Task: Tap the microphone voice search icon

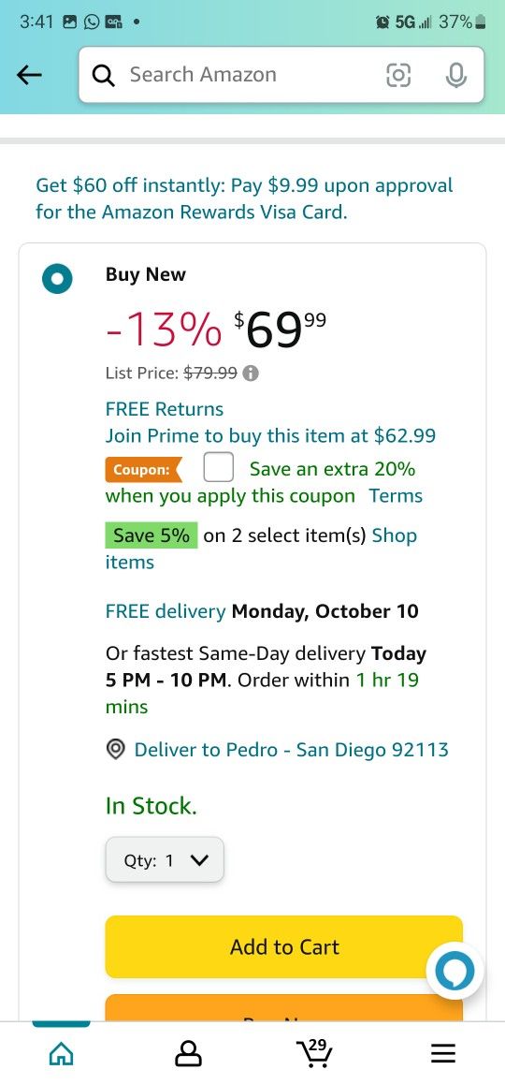Action: click(x=456, y=75)
